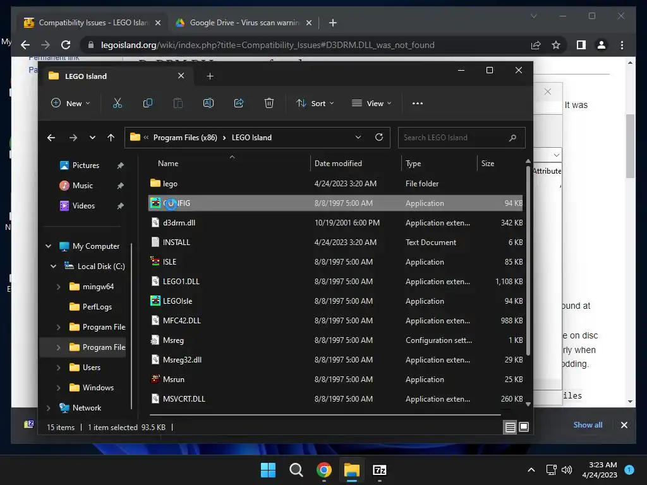Close the Google Drive tab
The width and height of the screenshot is (647, 485).
pyautogui.click(x=308, y=23)
